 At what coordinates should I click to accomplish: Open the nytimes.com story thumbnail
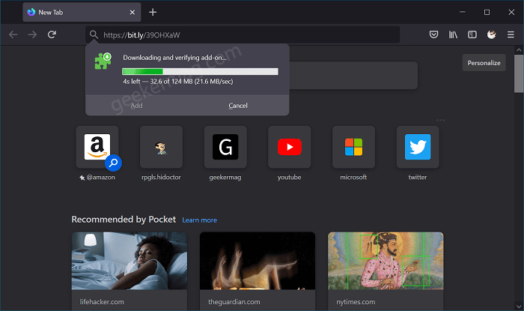386,261
